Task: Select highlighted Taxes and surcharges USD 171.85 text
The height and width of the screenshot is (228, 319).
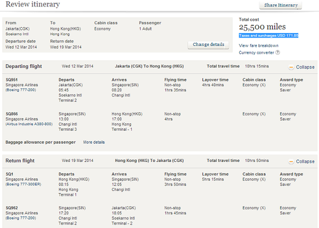Action: pyautogui.click(x=269, y=35)
